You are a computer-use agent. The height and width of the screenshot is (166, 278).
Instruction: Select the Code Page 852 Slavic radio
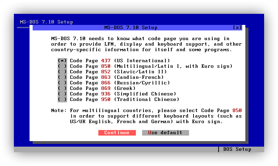(62, 72)
